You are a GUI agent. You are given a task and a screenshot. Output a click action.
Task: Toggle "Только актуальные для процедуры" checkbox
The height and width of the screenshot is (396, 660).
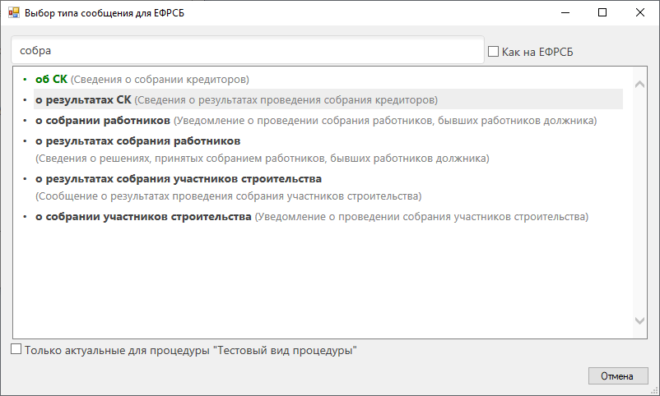[x=16, y=349]
